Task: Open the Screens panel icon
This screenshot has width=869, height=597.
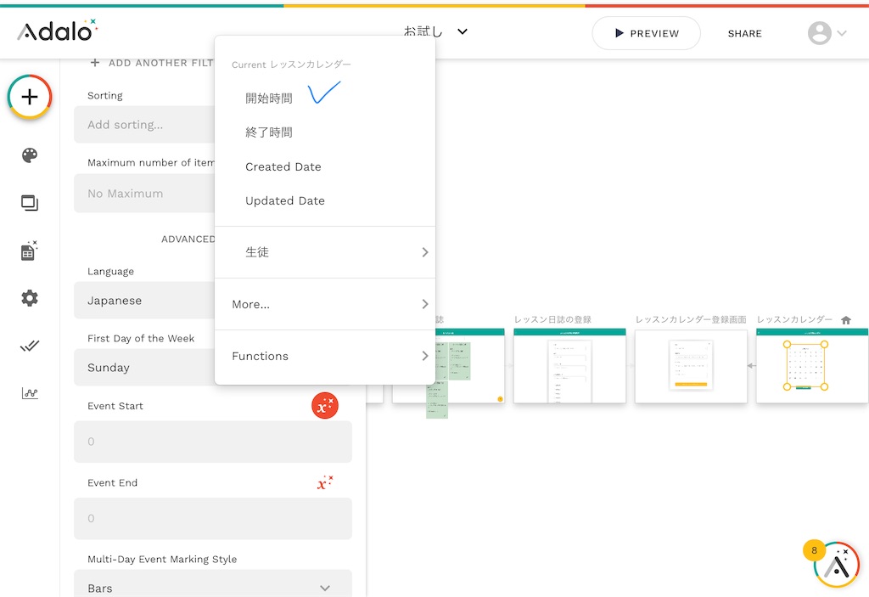Action: point(29,202)
